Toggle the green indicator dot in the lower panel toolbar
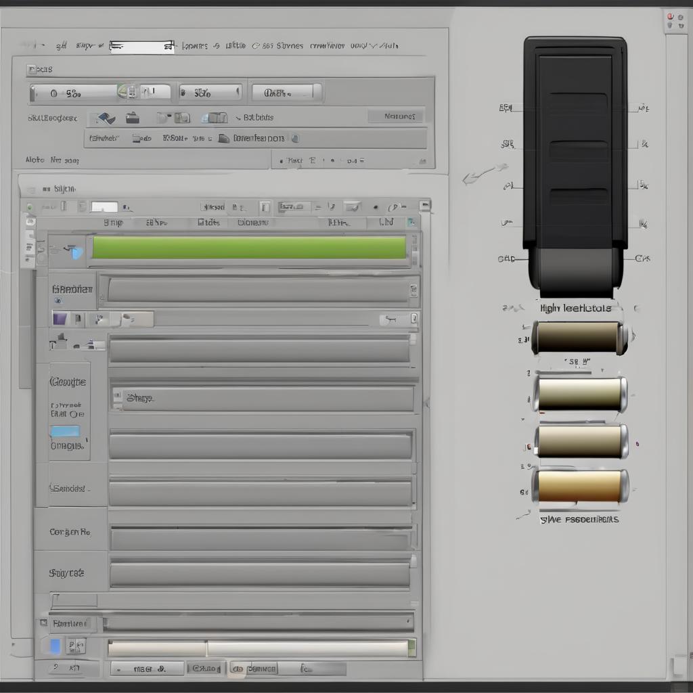Screen dimensions: 693x693 [29, 207]
